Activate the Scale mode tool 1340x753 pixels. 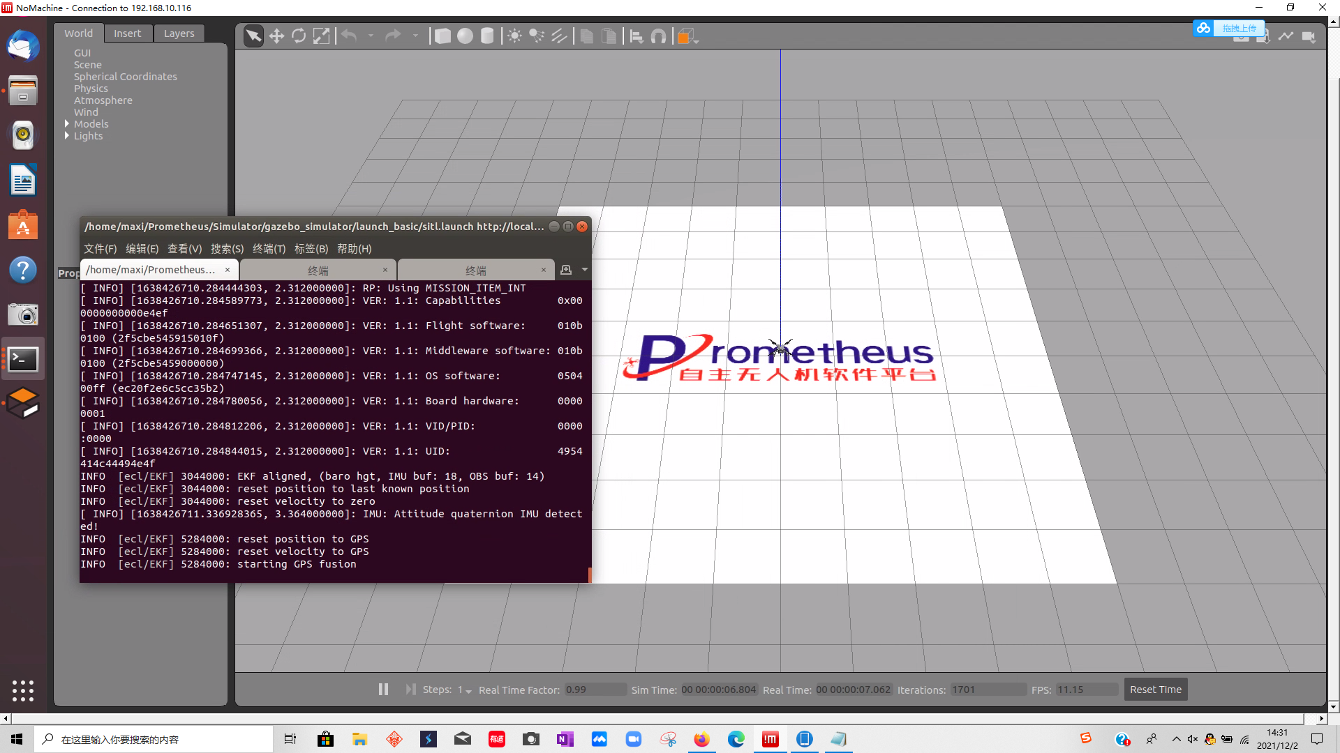pyautogui.click(x=321, y=36)
